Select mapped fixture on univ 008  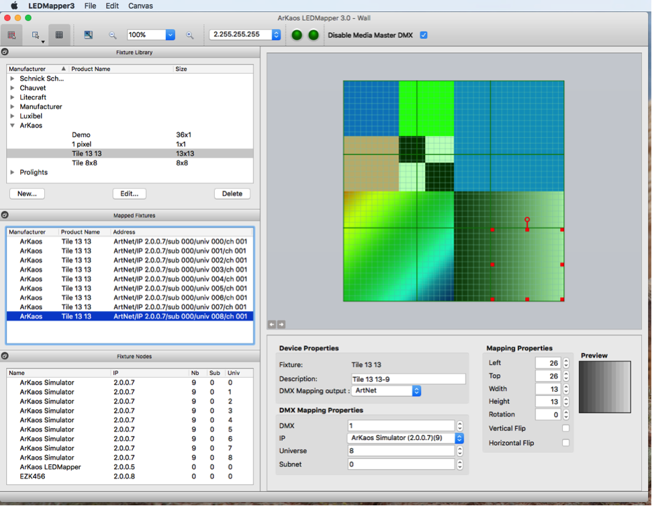pos(130,317)
